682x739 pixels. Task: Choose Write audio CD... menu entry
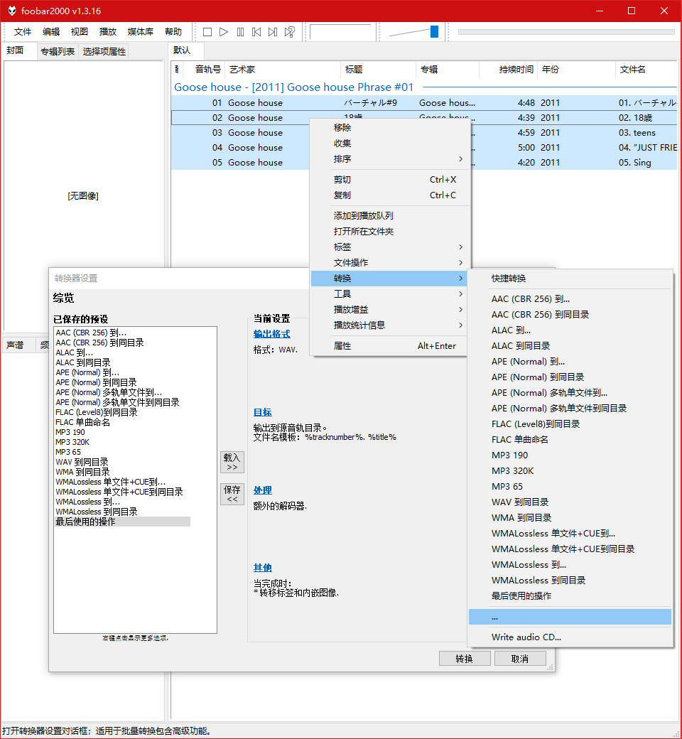(x=526, y=637)
